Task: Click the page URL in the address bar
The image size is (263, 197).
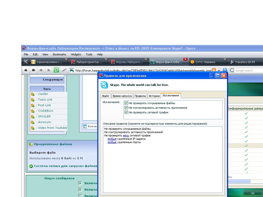Action: [x=143, y=71]
